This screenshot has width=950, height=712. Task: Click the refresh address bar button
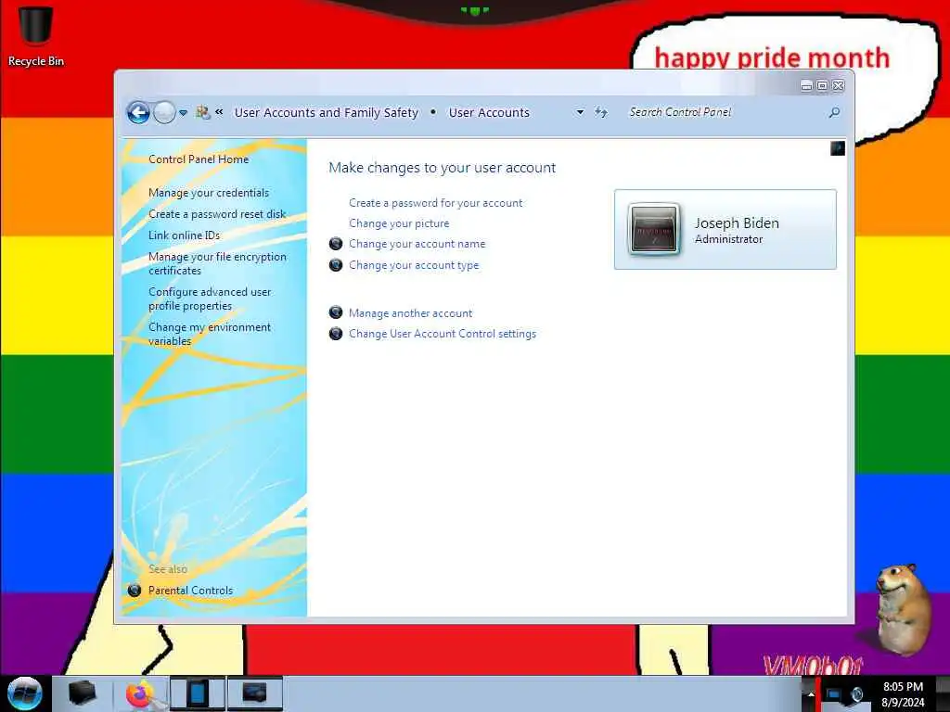600,112
